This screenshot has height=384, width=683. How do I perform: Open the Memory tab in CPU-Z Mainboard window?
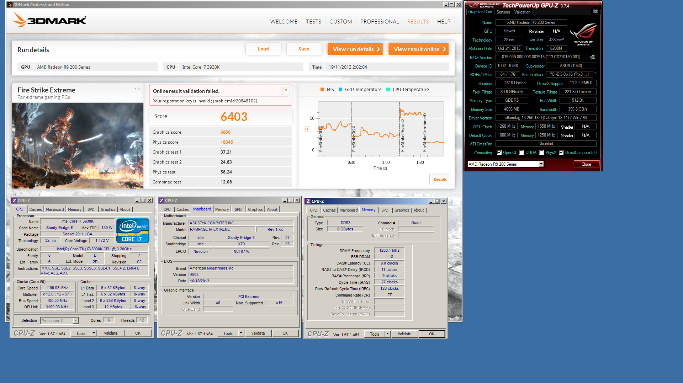click(x=222, y=209)
